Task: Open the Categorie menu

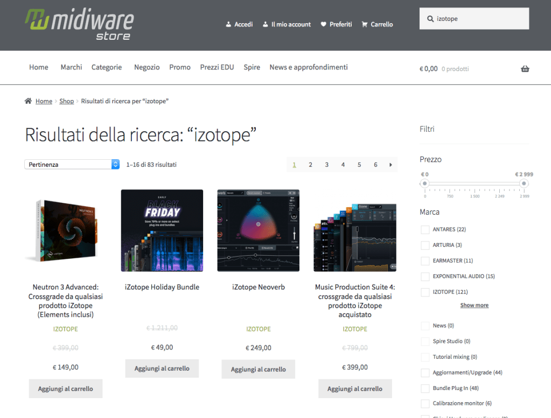Action: [x=107, y=67]
